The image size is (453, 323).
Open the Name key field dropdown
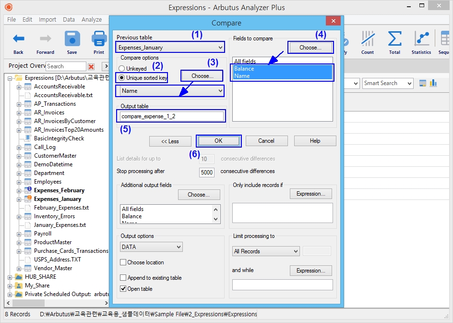pyautogui.click(x=172, y=91)
